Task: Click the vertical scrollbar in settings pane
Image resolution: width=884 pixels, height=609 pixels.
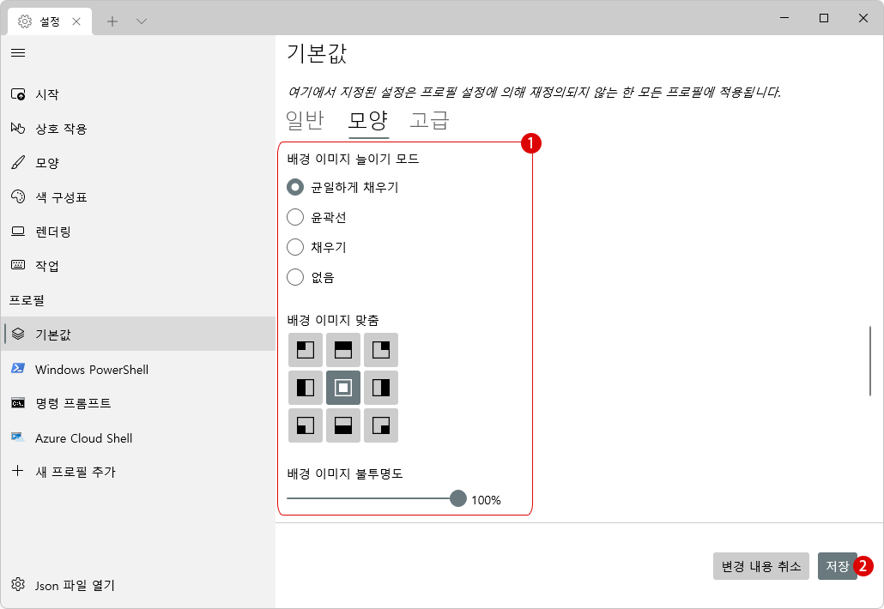Action: (870, 360)
